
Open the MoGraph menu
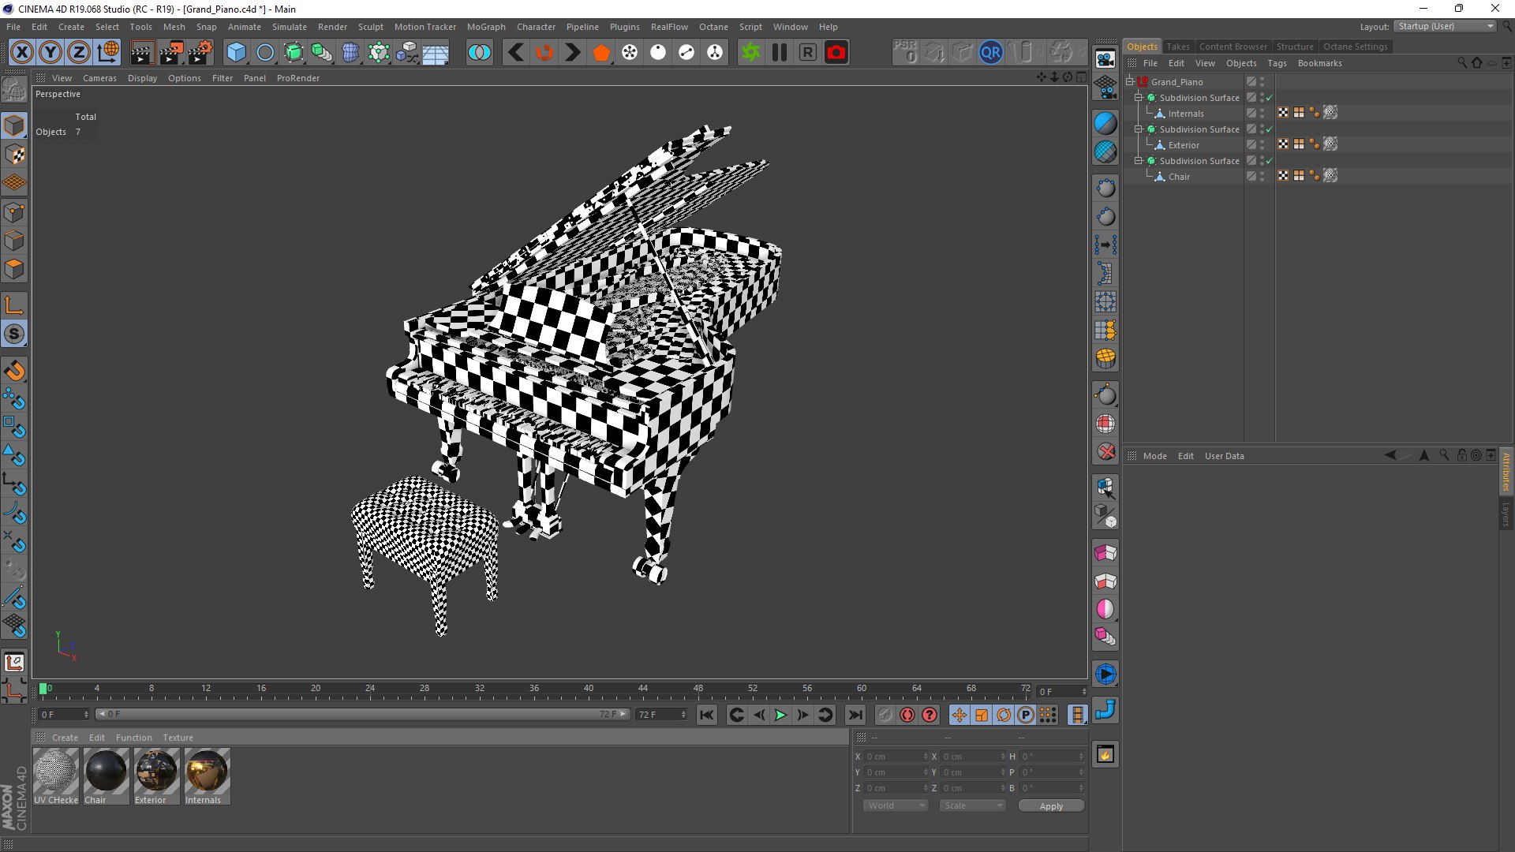coord(486,27)
